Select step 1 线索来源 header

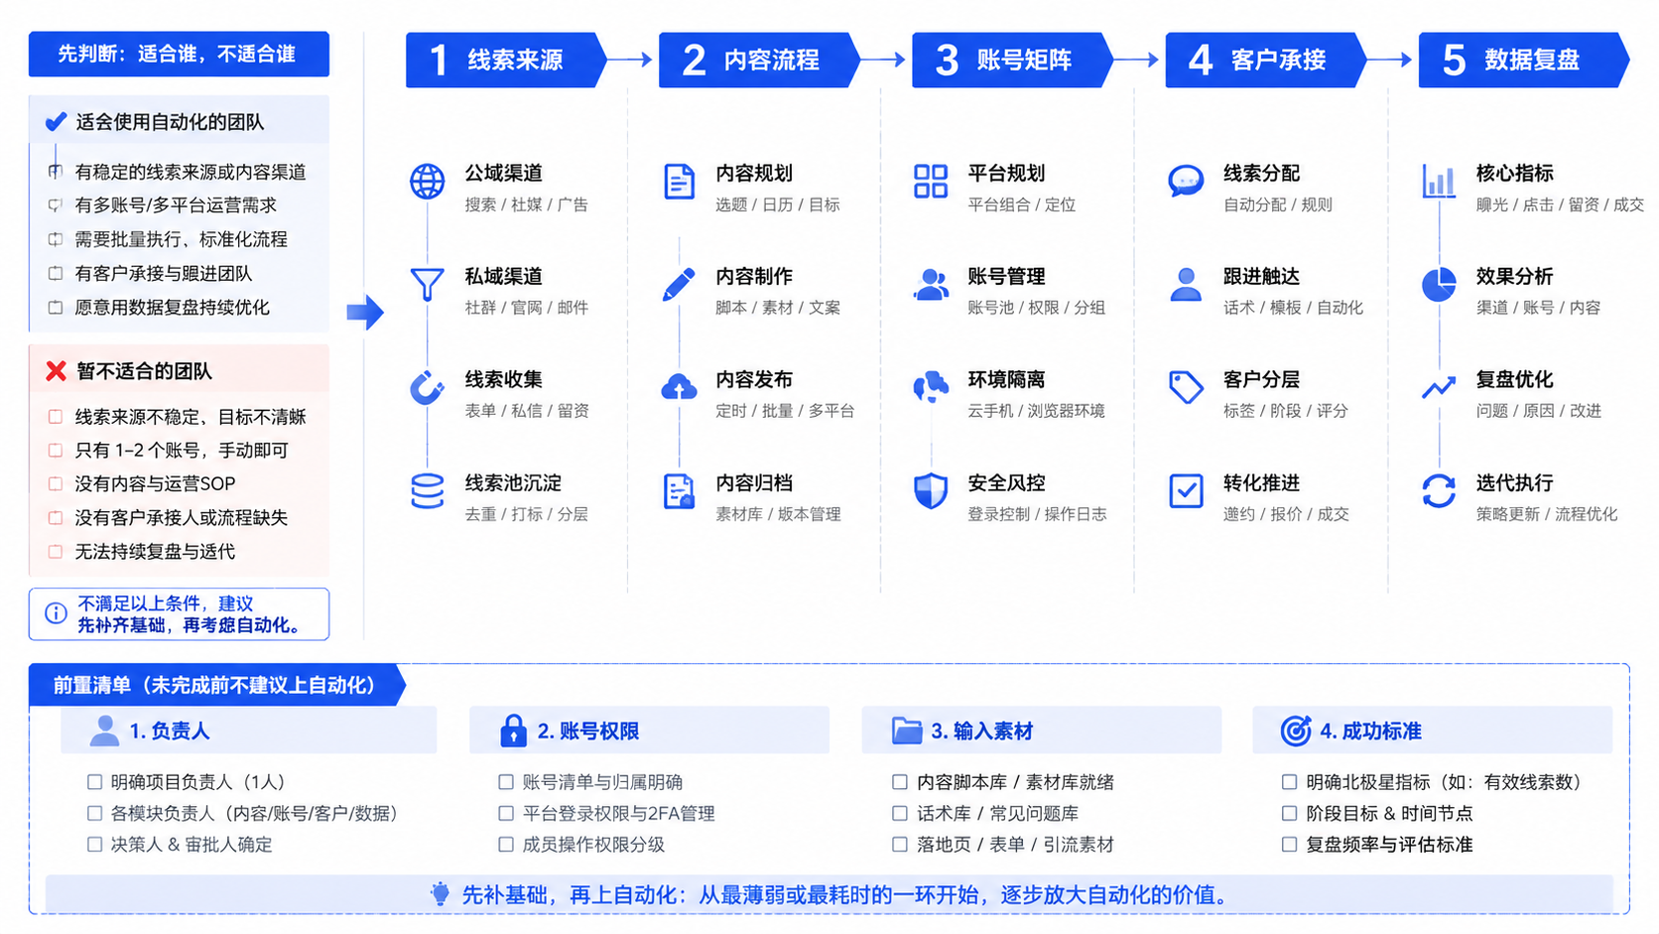[x=506, y=60]
